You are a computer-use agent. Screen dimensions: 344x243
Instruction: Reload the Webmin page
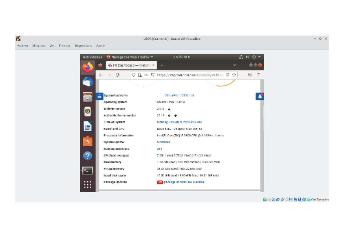click(x=118, y=75)
